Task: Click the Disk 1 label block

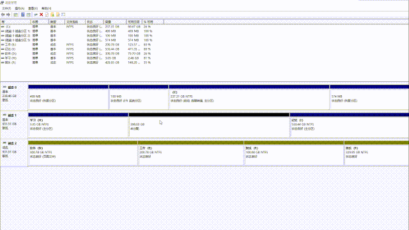Action: [x=14, y=125]
